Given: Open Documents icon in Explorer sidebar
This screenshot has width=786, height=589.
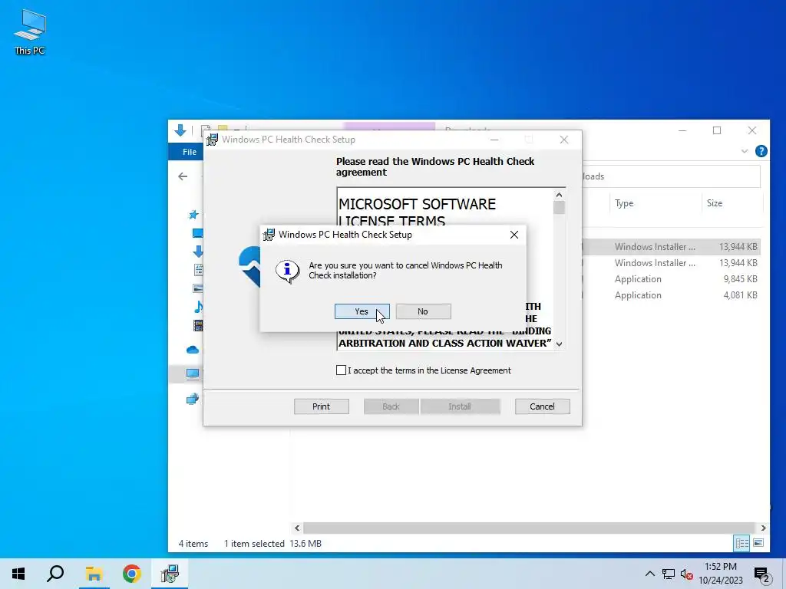Looking at the screenshot, I should [x=199, y=270].
